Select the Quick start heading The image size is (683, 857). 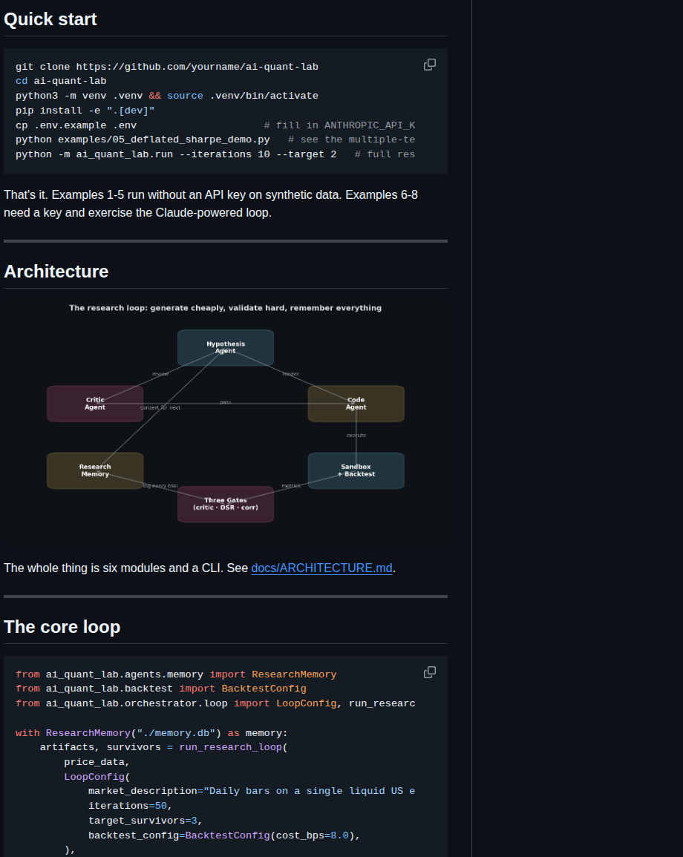pyautogui.click(x=50, y=19)
